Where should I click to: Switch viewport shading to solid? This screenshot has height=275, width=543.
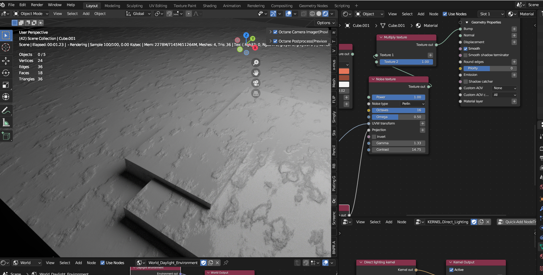[319, 14]
